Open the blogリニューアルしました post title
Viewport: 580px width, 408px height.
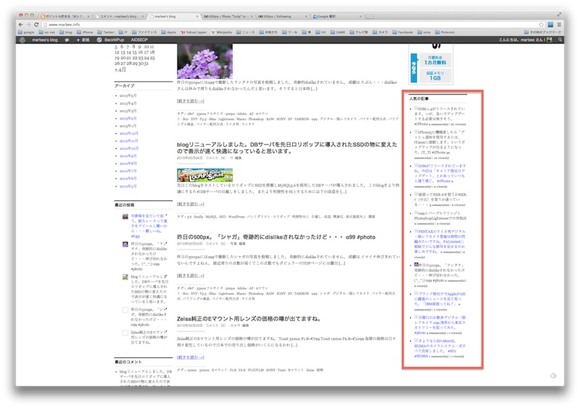pyautogui.click(x=287, y=148)
